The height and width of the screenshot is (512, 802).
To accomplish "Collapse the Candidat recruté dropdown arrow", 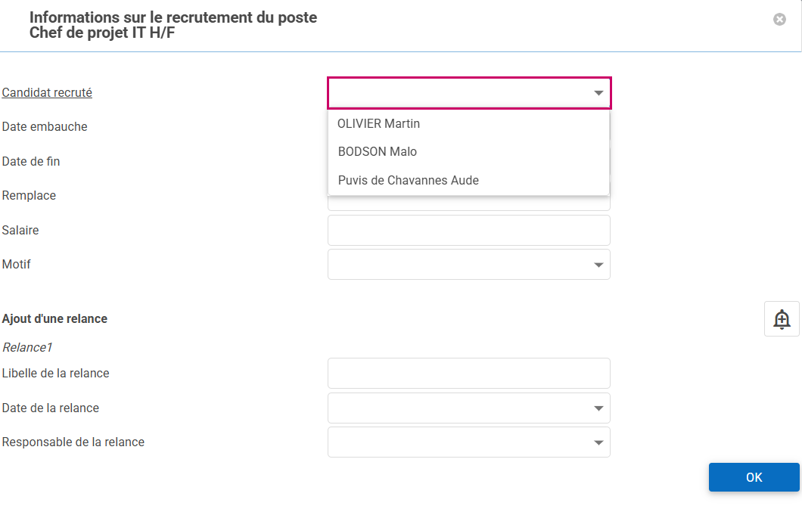I will click(598, 93).
